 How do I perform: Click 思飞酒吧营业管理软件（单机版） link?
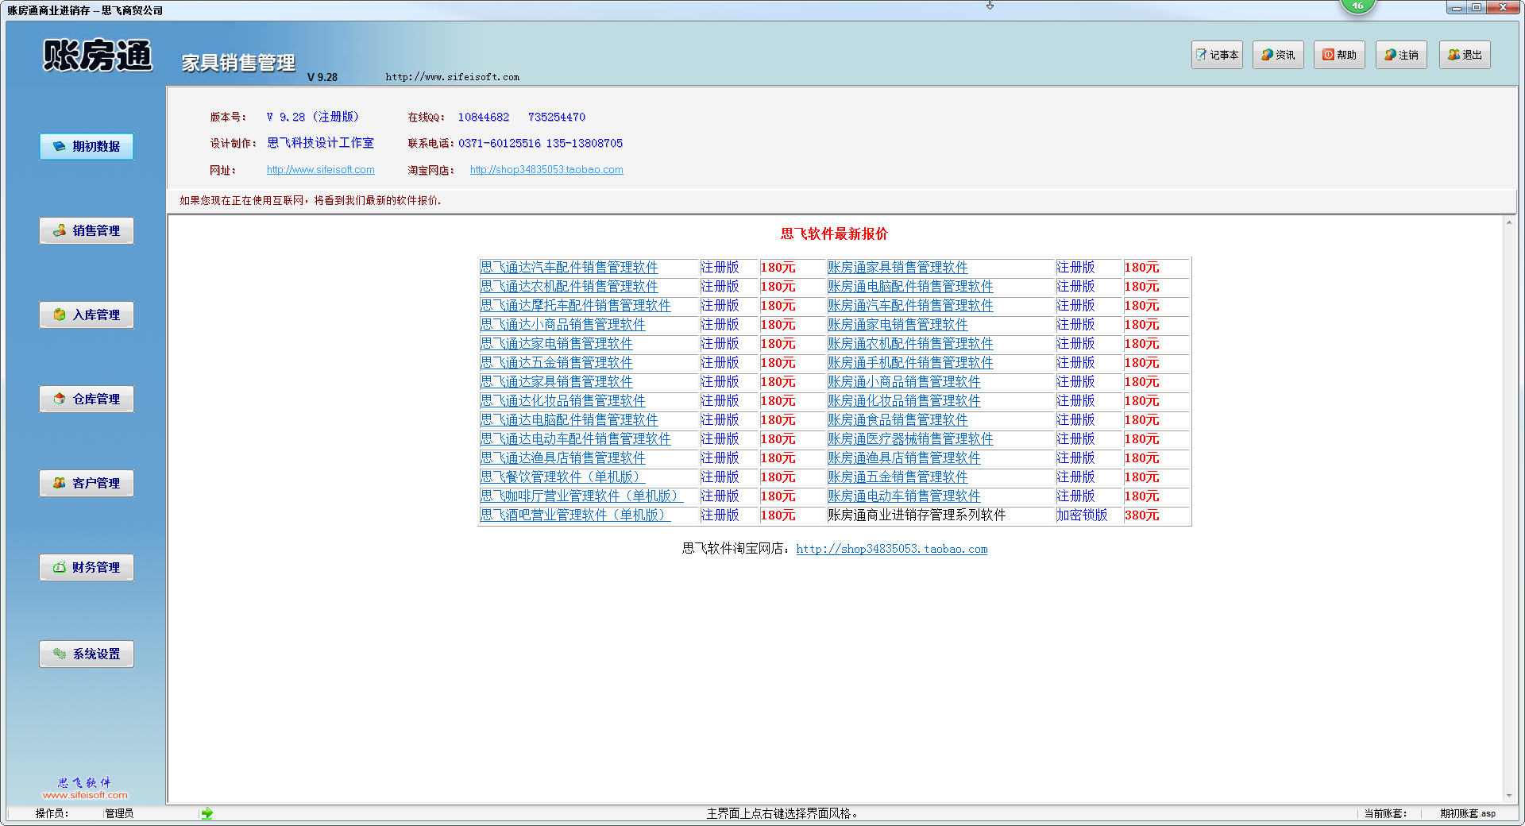(575, 515)
